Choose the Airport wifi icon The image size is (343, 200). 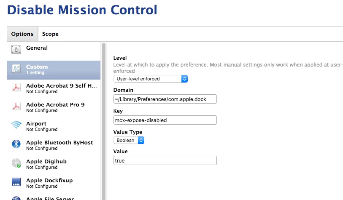[x=16, y=125]
